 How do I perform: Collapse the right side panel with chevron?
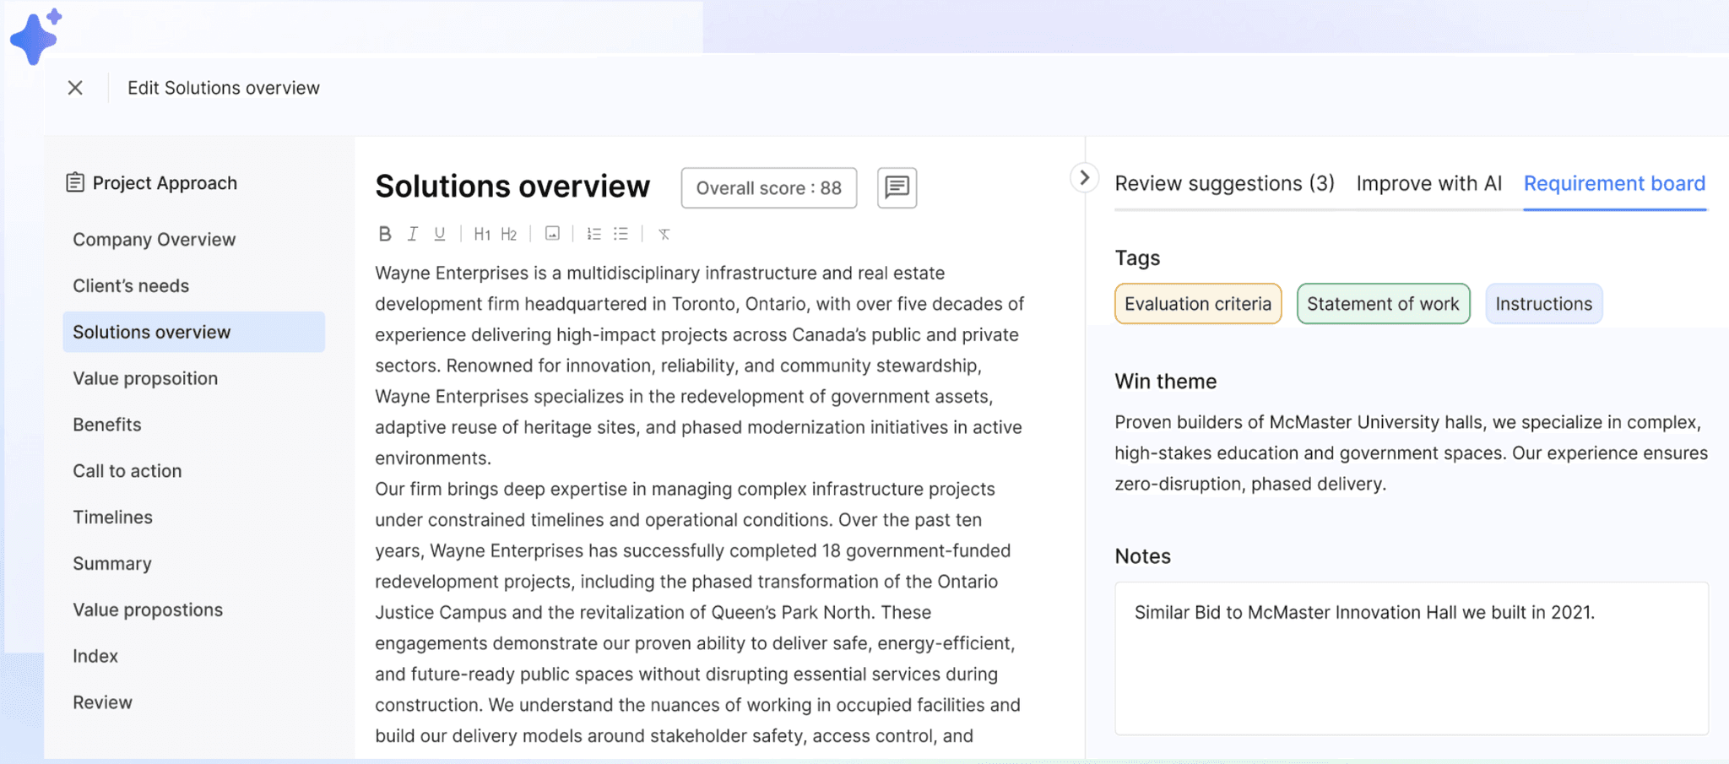point(1084,178)
